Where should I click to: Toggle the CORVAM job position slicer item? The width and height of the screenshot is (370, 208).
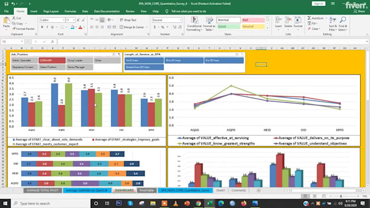click(52, 60)
